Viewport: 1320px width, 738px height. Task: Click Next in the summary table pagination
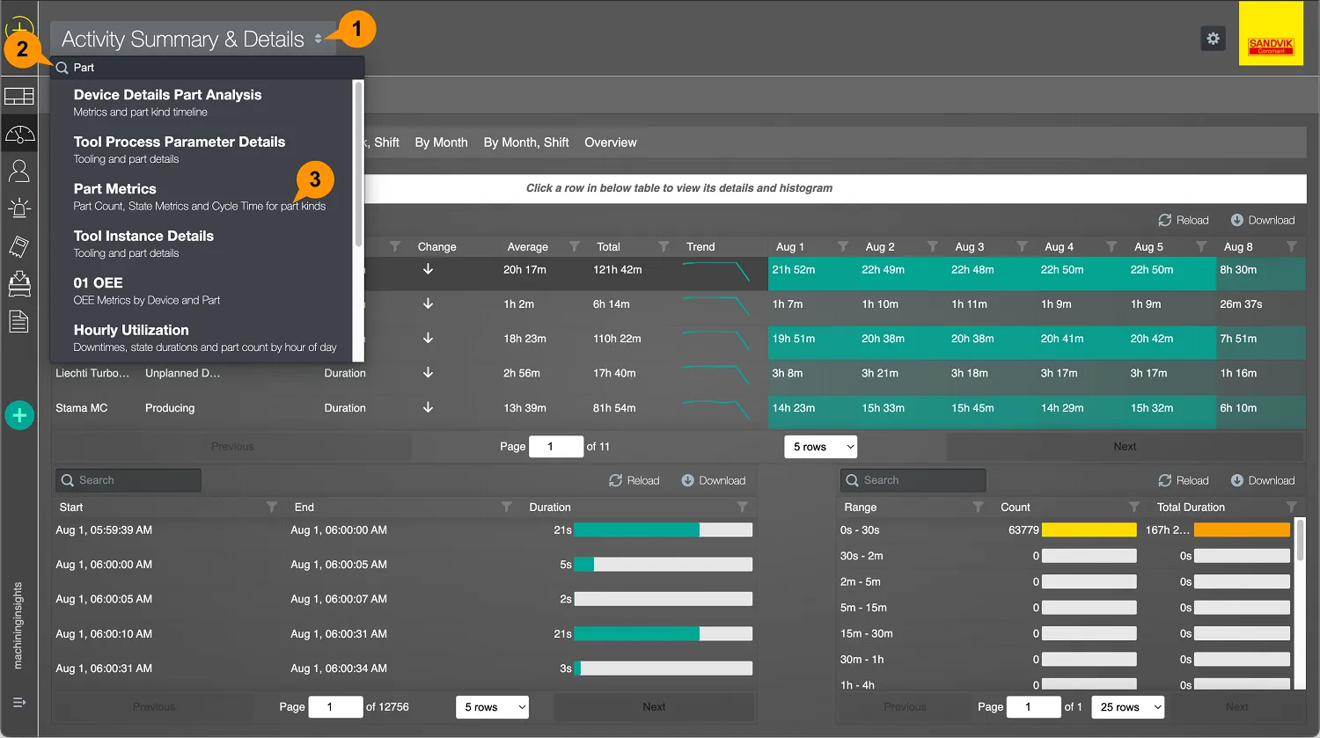(1124, 447)
